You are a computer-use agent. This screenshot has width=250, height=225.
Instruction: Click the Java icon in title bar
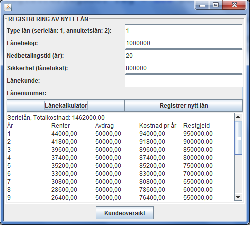[8, 7]
